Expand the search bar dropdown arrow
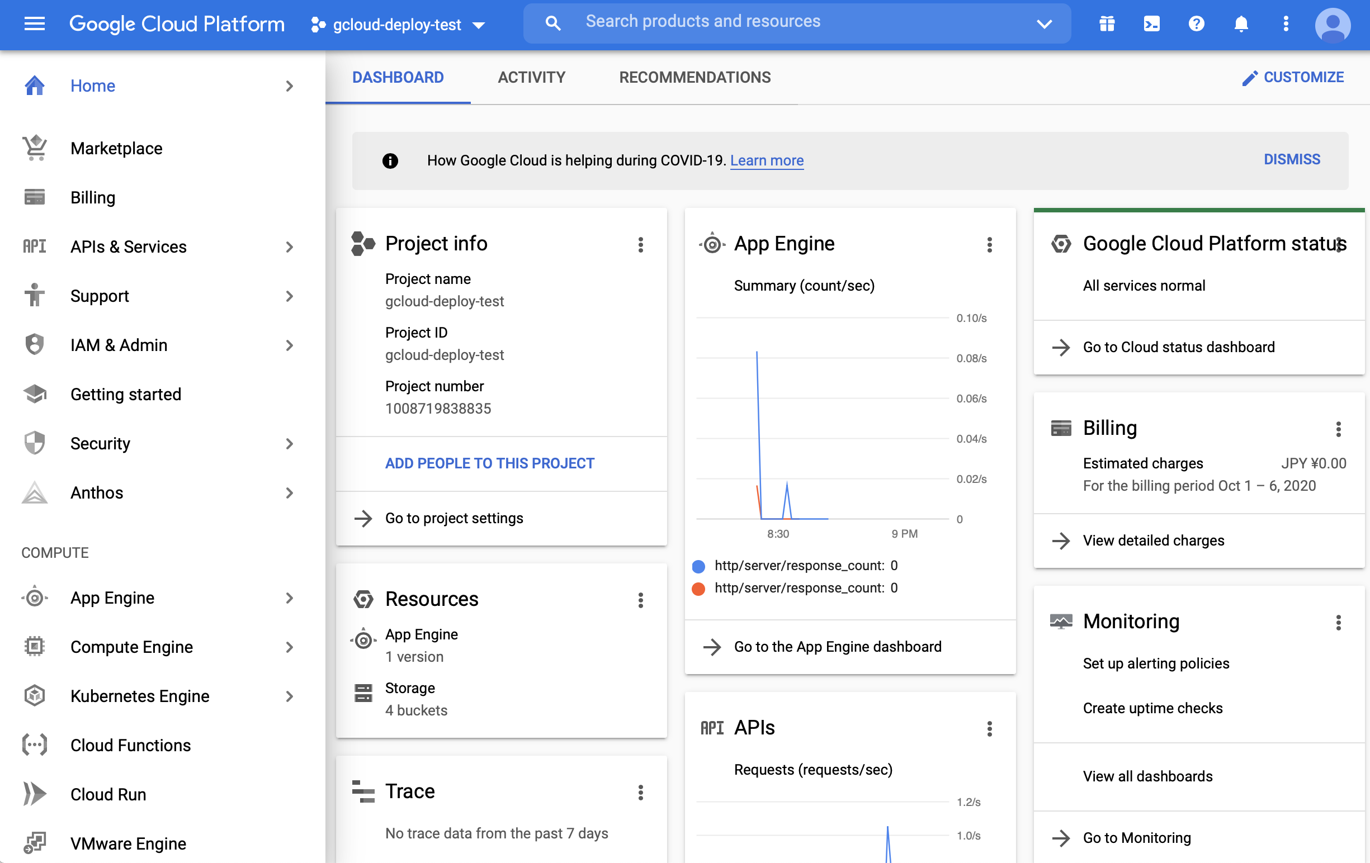 [x=1044, y=24]
